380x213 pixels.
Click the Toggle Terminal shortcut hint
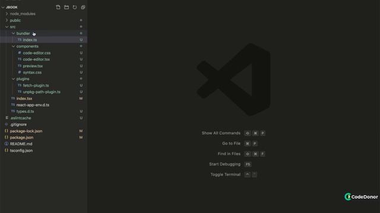(x=226, y=175)
